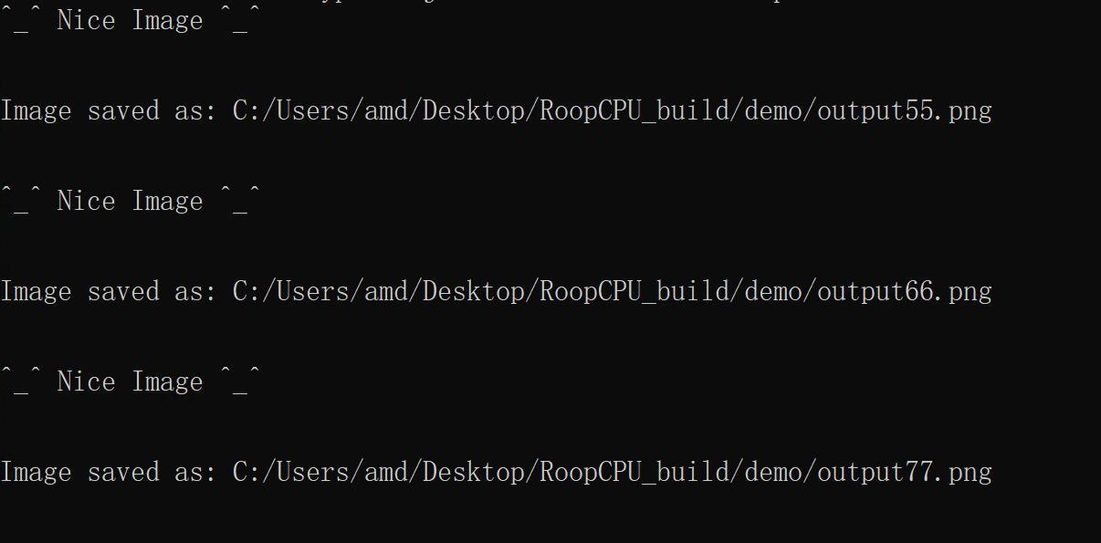Select the middle "Nice Image" message
Image resolution: width=1101 pixels, height=543 pixels.
click(x=131, y=202)
